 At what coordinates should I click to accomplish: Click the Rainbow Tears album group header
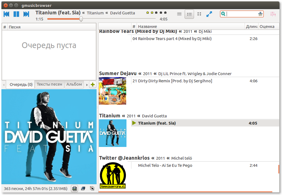155,31
